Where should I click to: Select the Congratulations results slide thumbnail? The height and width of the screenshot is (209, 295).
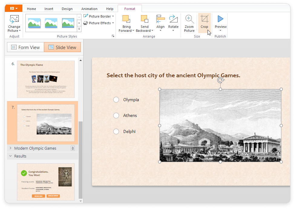[x=46, y=182]
